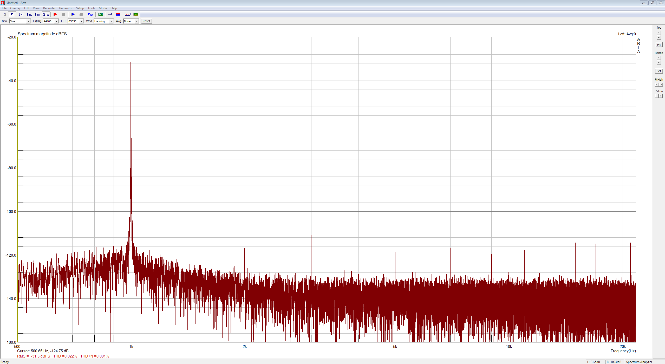665x364 pixels.
Task: Click the red and blue filled-spectrum icon
Action: click(118, 14)
